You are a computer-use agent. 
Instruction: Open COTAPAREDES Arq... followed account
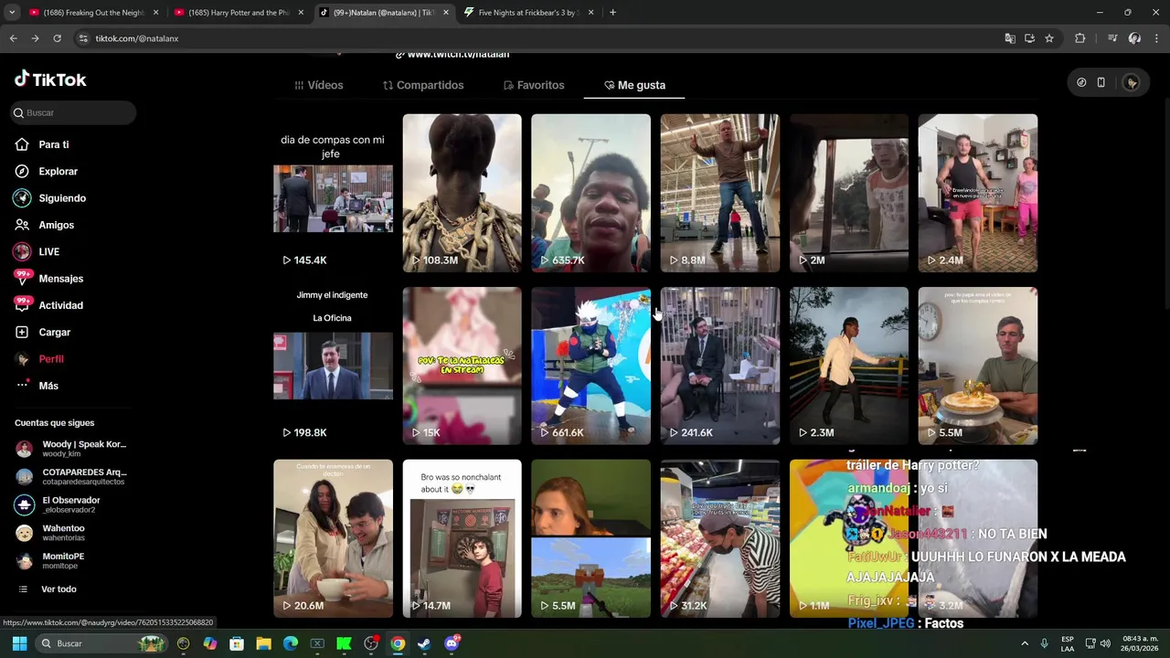pyautogui.click(x=71, y=476)
